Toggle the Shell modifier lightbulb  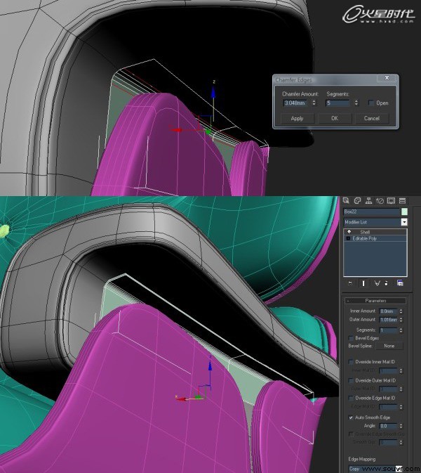(x=349, y=232)
